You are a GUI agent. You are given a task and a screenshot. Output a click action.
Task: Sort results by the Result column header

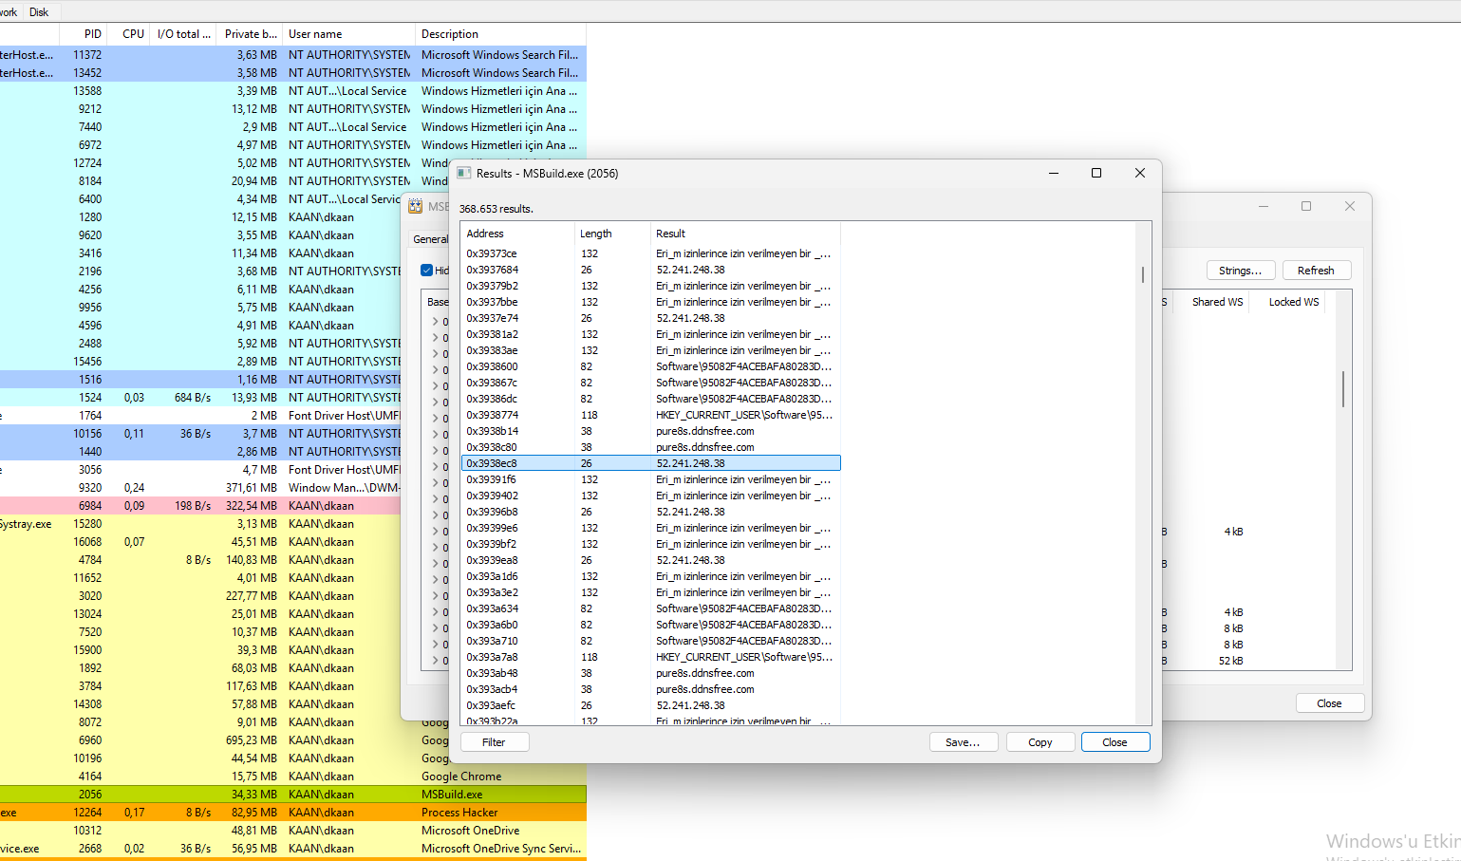[745, 234]
